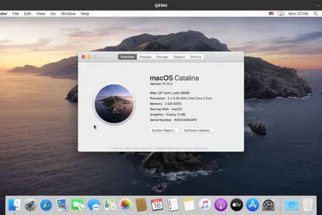This screenshot has width=322, height=215.
Task: Open Apple TV app in Dock
Action: point(237,205)
